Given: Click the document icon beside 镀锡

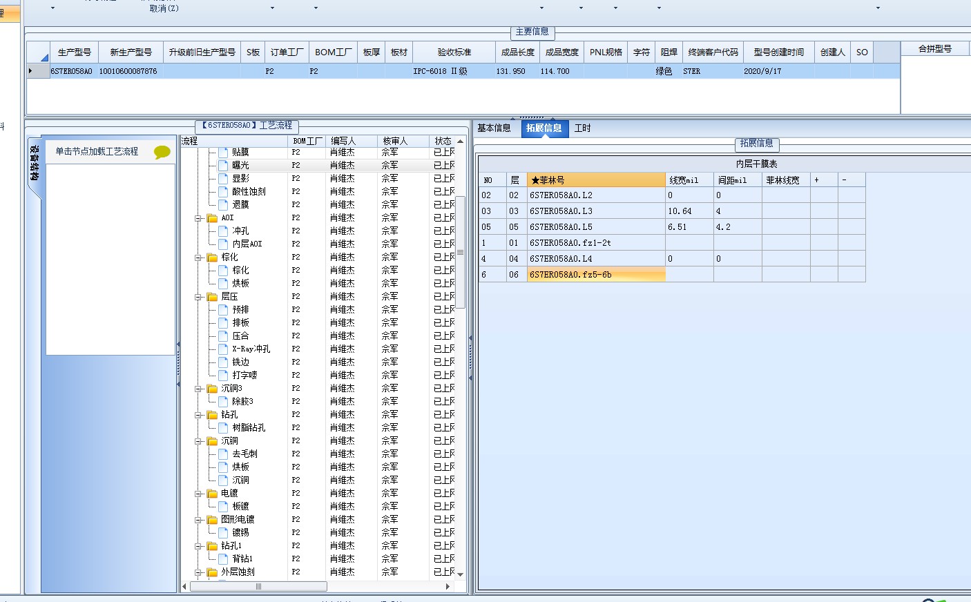Looking at the screenshot, I should tap(224, 532).
